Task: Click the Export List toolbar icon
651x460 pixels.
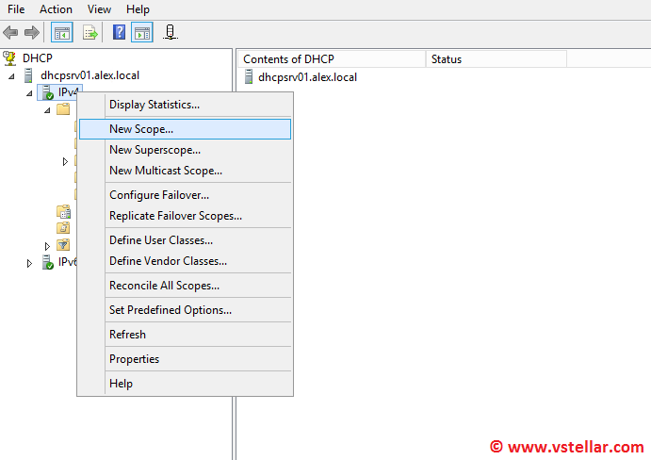Action: pyautogui.click(x=90, y=33)
